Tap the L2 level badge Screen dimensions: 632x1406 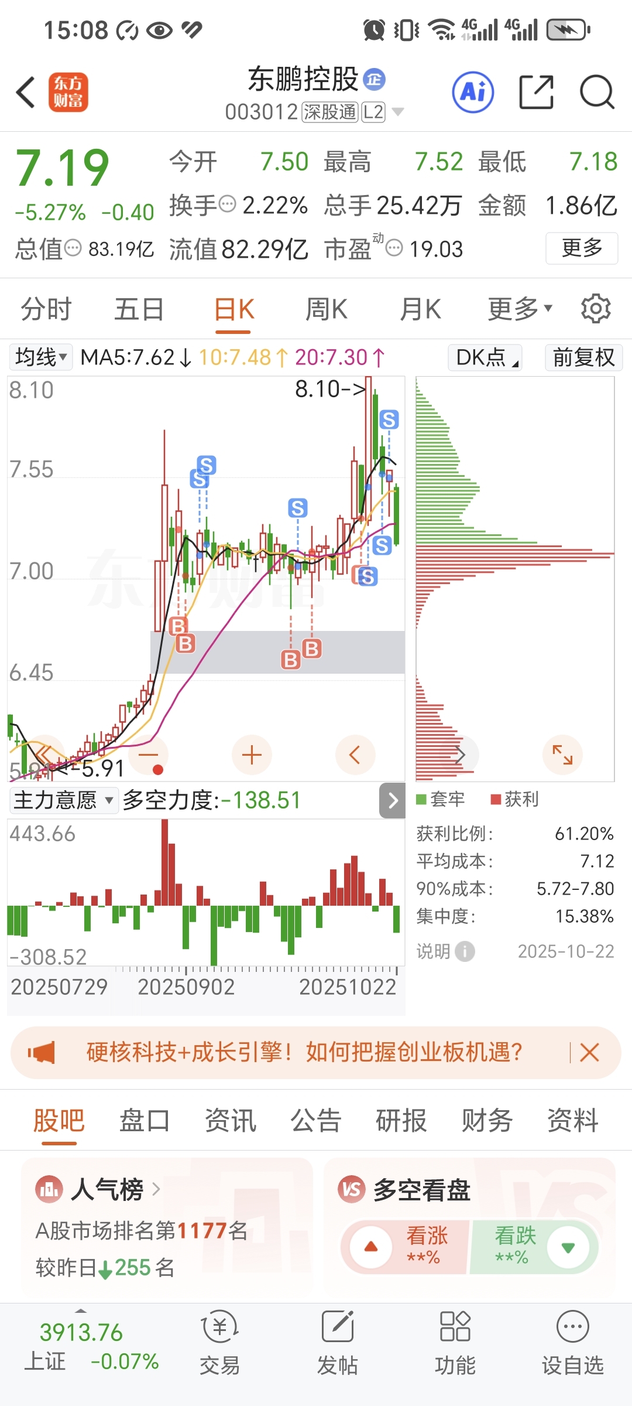tap(373, 112)
